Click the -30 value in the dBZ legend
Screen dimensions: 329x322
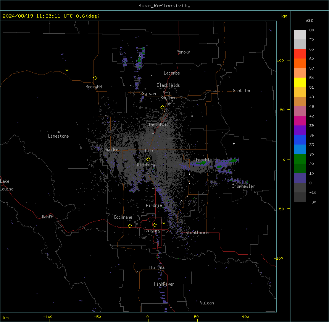point(313,202)
